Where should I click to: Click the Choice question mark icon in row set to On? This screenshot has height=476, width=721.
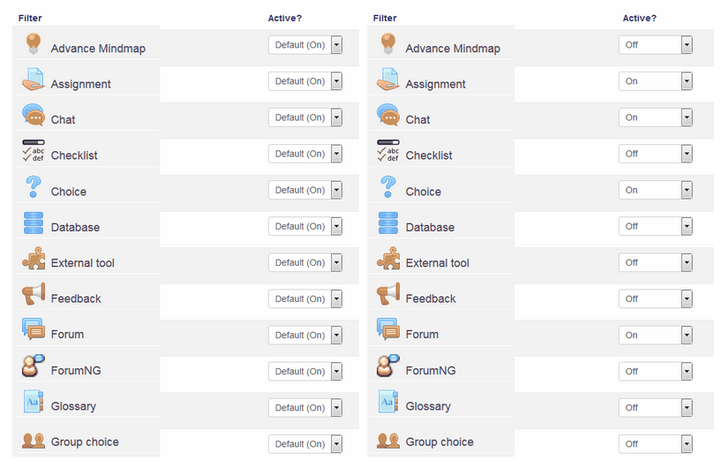[x=388, y=187]
